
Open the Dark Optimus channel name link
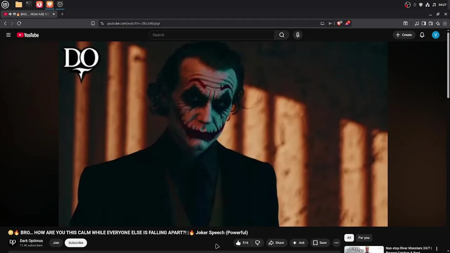pos(31,241)
